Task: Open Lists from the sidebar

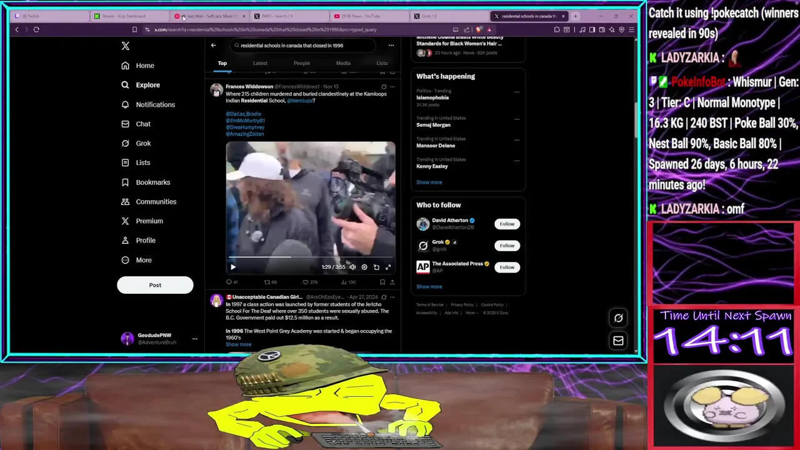Action: tap(136, 162)
